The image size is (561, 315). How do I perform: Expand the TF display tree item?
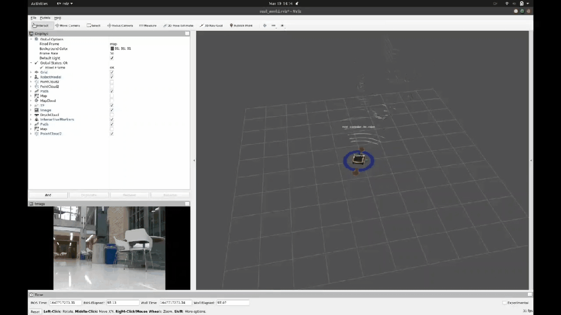pos(31,105)
